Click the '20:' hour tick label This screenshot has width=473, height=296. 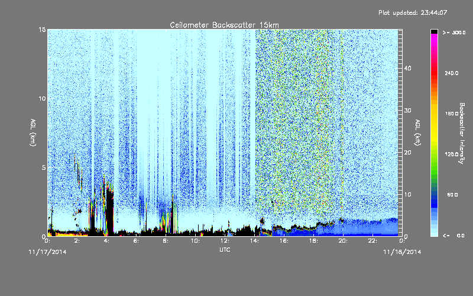pyautogui.click(x=343, y=241)
